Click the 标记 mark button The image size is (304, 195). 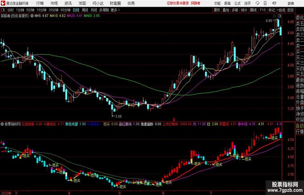tap(271, 10)
